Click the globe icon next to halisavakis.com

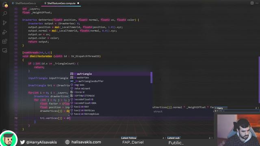click(67, 142)
